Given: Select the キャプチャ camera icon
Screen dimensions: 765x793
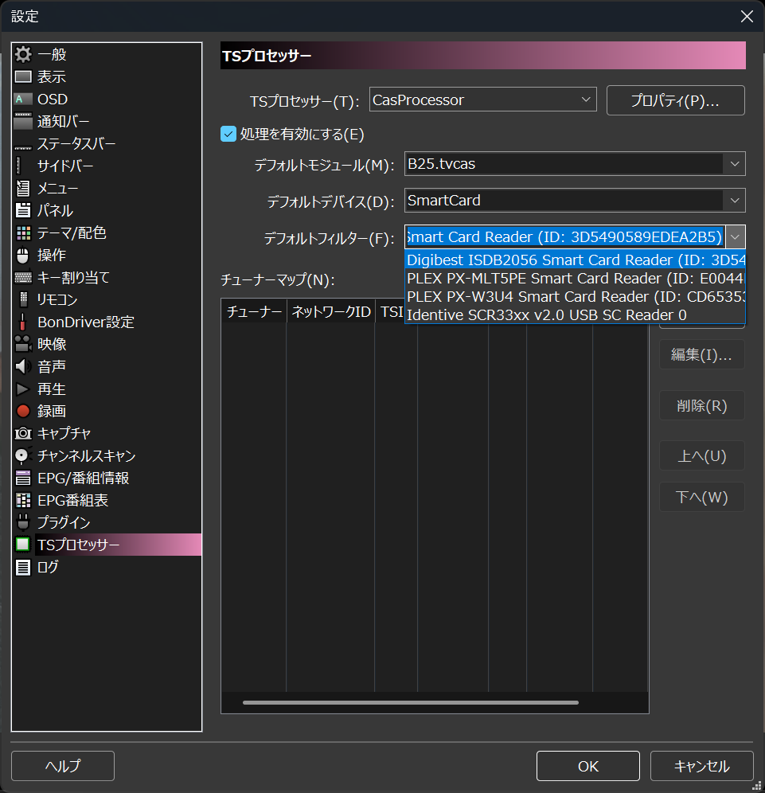Looking at the screenshot, I should pos(23,433).
